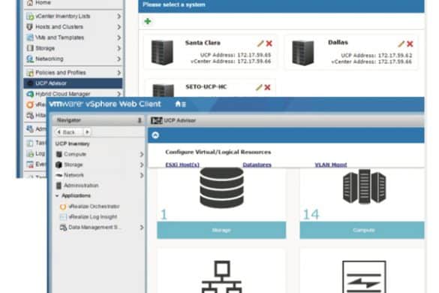Screen dimensions: 439x293
Task: Open Administration in the UCP Inventory
Action: point(81,186)
